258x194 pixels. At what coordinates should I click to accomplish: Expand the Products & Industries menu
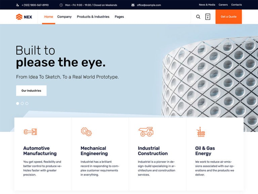coord(93,17)
